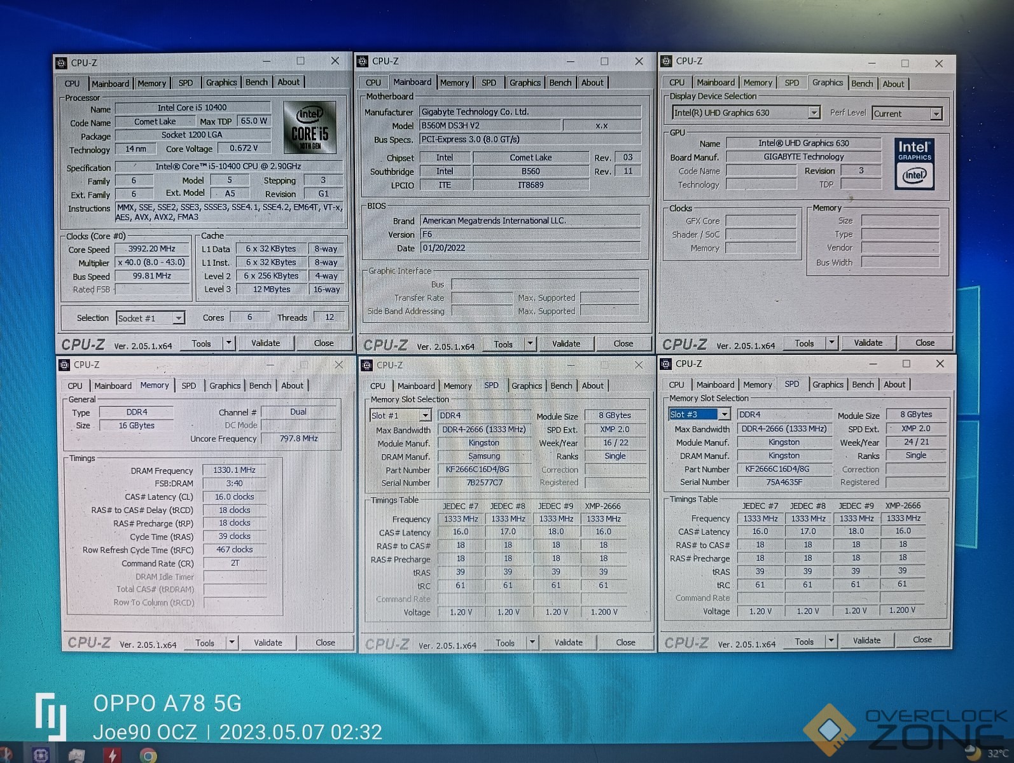The width and height of the screenshot is (1014, 763).
Task: Click the CPU-Z title icon of the Processor window
Action: pyautogui.click(x=62, y=63)
